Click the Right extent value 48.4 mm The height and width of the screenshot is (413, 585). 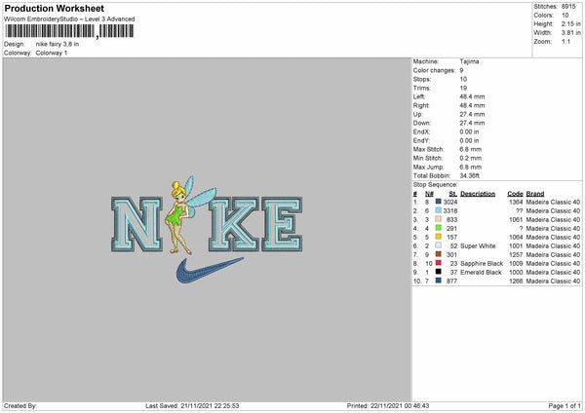tap(472, 105)
